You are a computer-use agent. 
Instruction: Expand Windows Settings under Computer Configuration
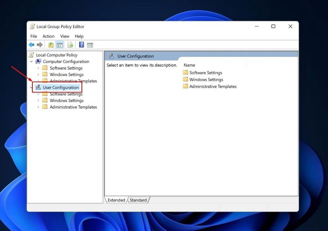point(38,74)
